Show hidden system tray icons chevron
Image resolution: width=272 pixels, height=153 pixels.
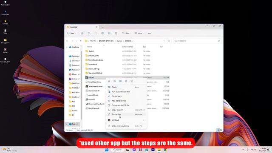243,150
